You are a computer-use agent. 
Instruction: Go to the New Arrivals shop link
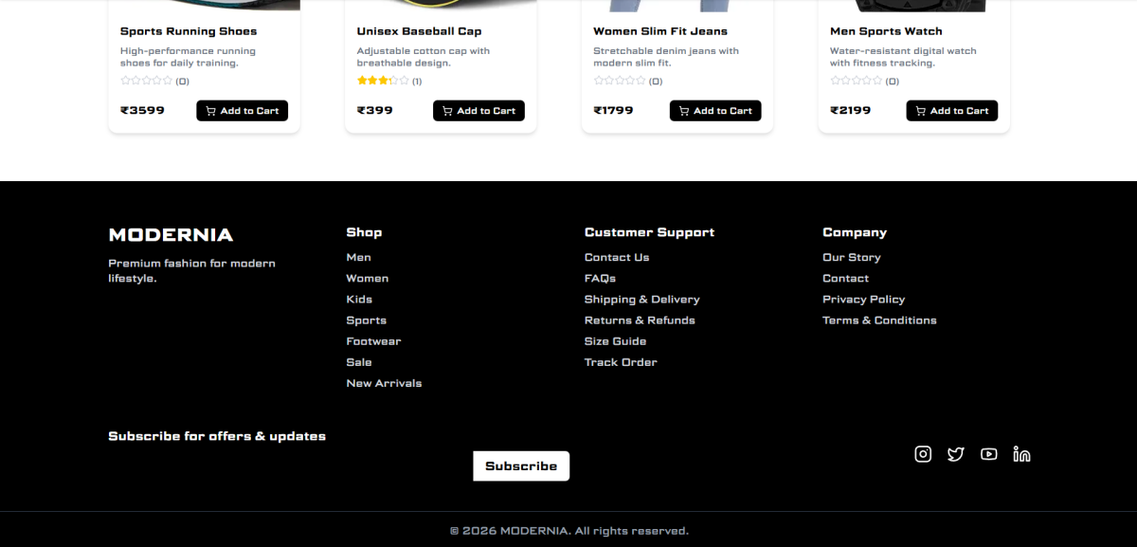(384, 383)
